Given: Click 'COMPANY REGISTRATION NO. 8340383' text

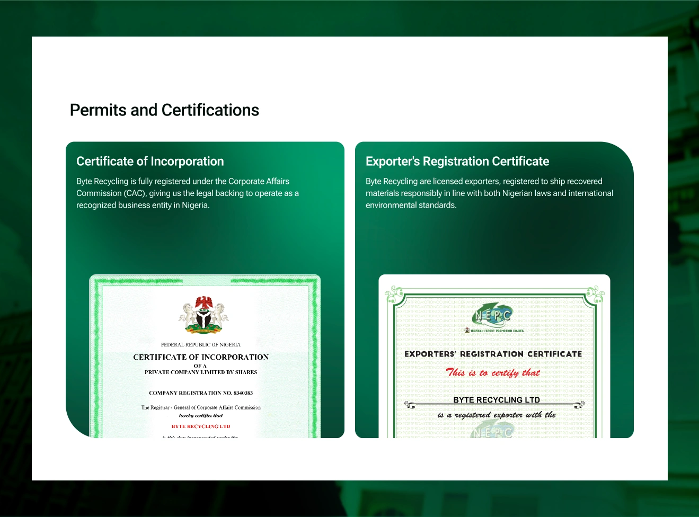Looking at the screenshot, I should coord(201,393).
